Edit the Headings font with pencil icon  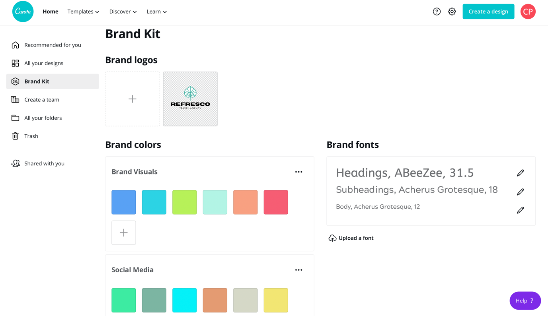[520, 173]
